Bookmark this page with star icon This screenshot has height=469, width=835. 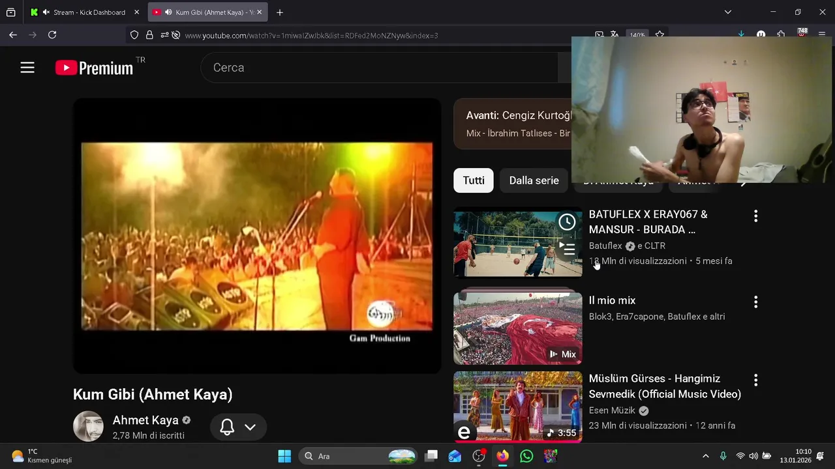[x=660, y=35]
